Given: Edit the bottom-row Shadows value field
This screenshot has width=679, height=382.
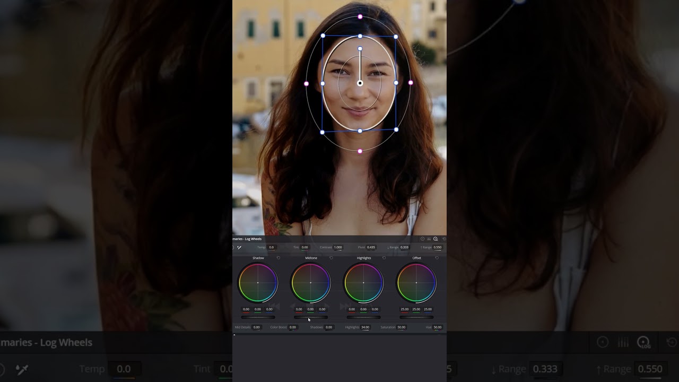Looking at the screenshot, I should click(329, 327).
